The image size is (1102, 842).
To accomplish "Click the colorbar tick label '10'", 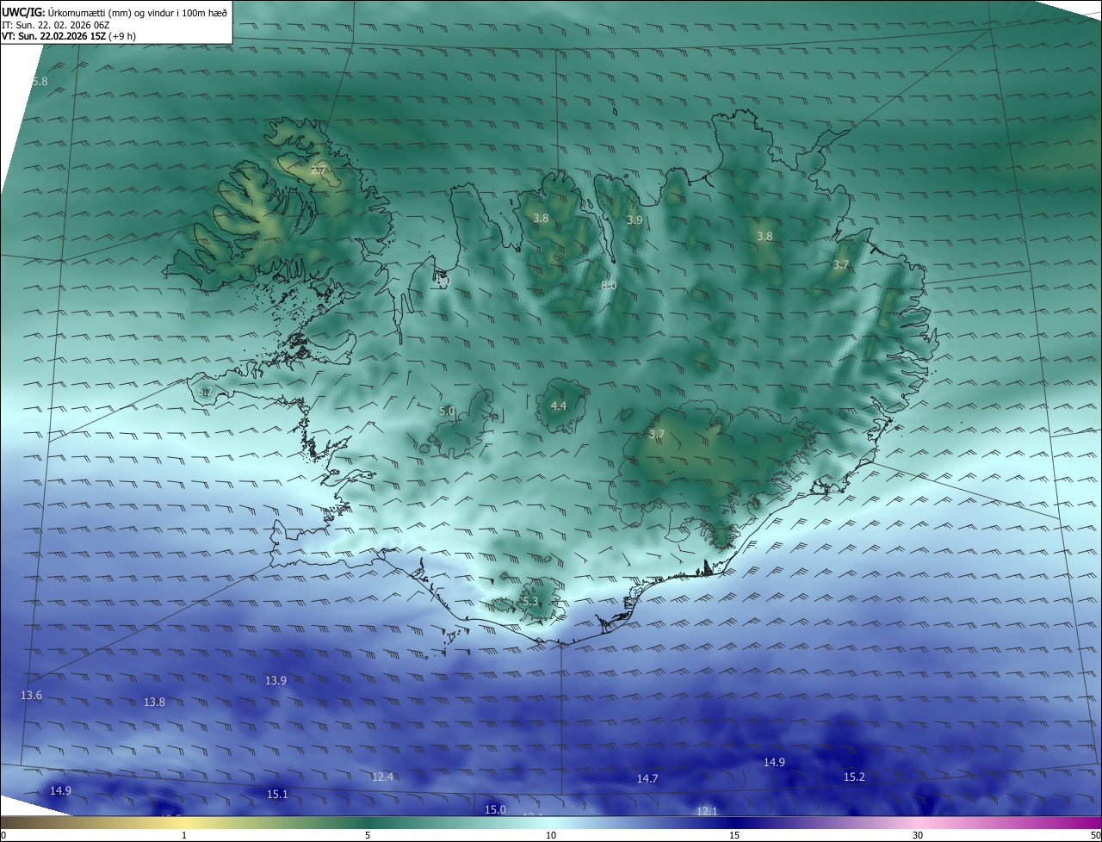I will 551,835.
